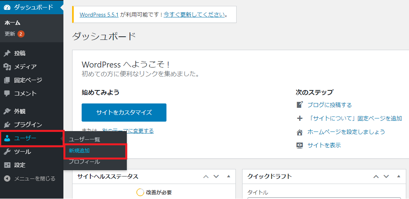This screenshot has width=409, height=199.
Task: Click the サイトヘルスステータス panel title
Action: [108, 176]
